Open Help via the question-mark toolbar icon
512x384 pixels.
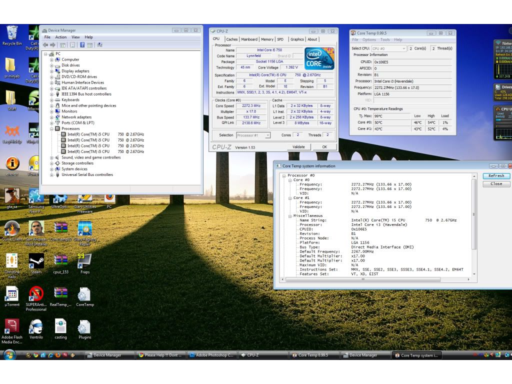click(x=83, y=45)
